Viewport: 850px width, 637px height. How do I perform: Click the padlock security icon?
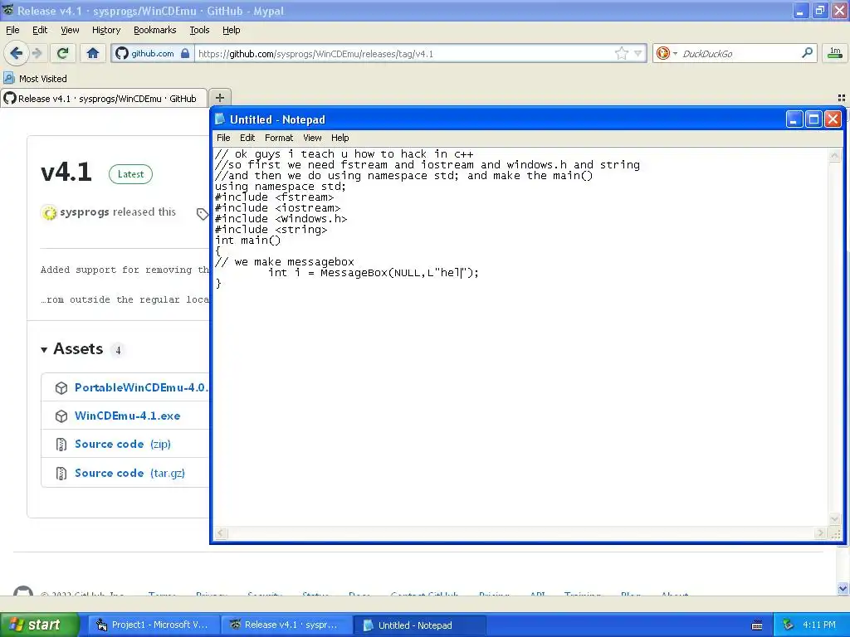click(185, 53)
